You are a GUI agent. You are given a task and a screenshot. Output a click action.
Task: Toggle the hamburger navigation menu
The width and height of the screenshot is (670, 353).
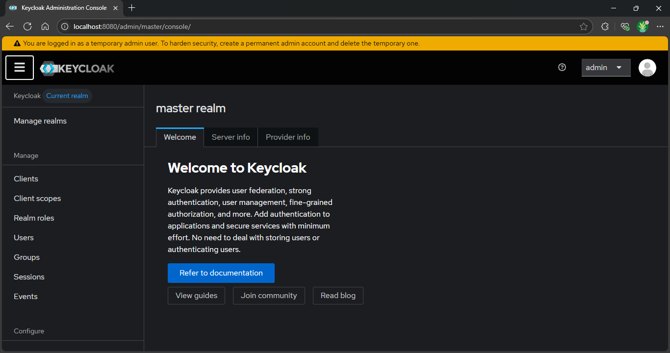pos(20,68)
